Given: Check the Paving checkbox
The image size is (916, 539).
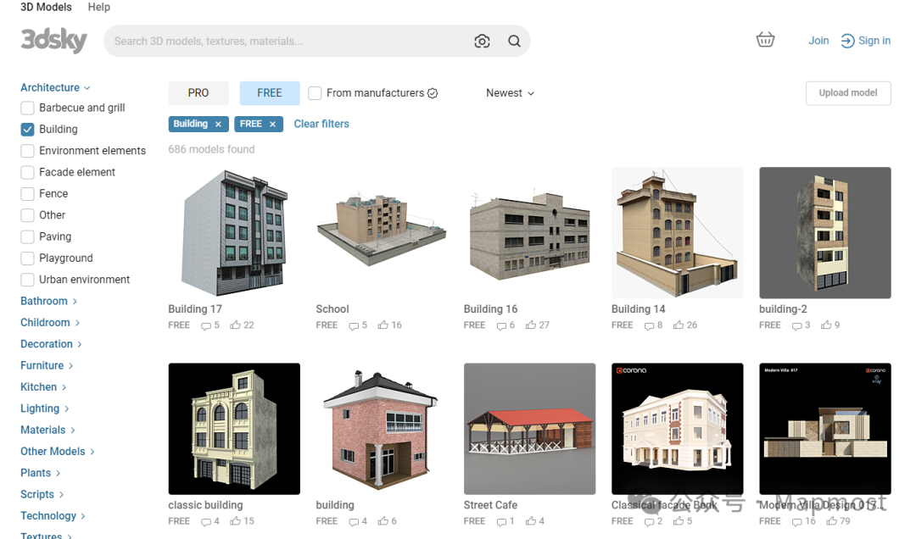Looking at the screenshot, I should (x=27, y=236).
